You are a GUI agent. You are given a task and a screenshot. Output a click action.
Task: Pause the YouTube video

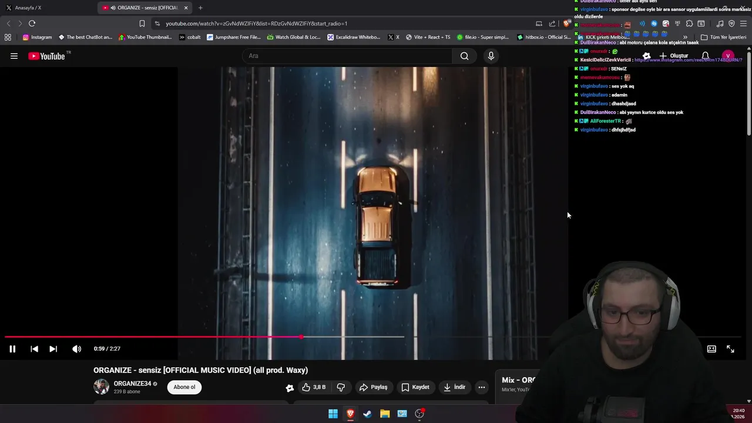pos(12,349)
